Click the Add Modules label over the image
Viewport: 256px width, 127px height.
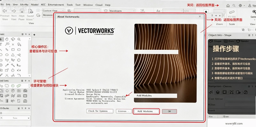(x=144, y=96)
